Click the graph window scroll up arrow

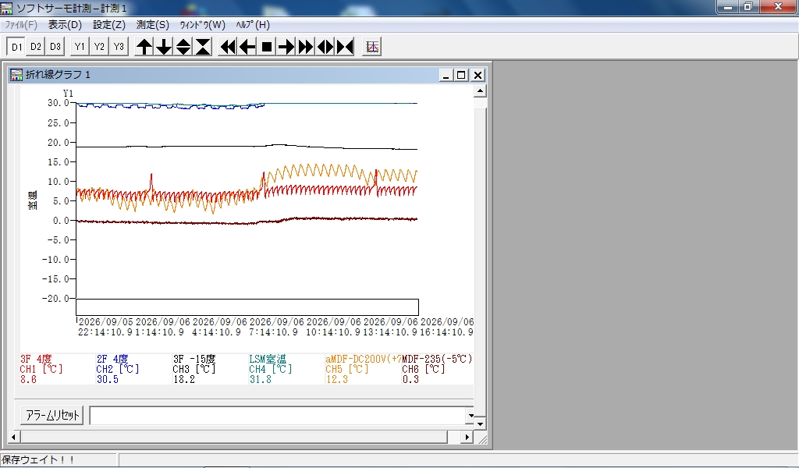point(480,91)
